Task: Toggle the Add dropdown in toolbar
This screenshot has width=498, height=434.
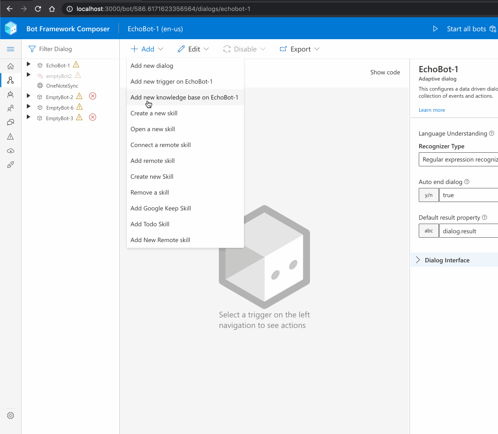Action: pos(147,49)
